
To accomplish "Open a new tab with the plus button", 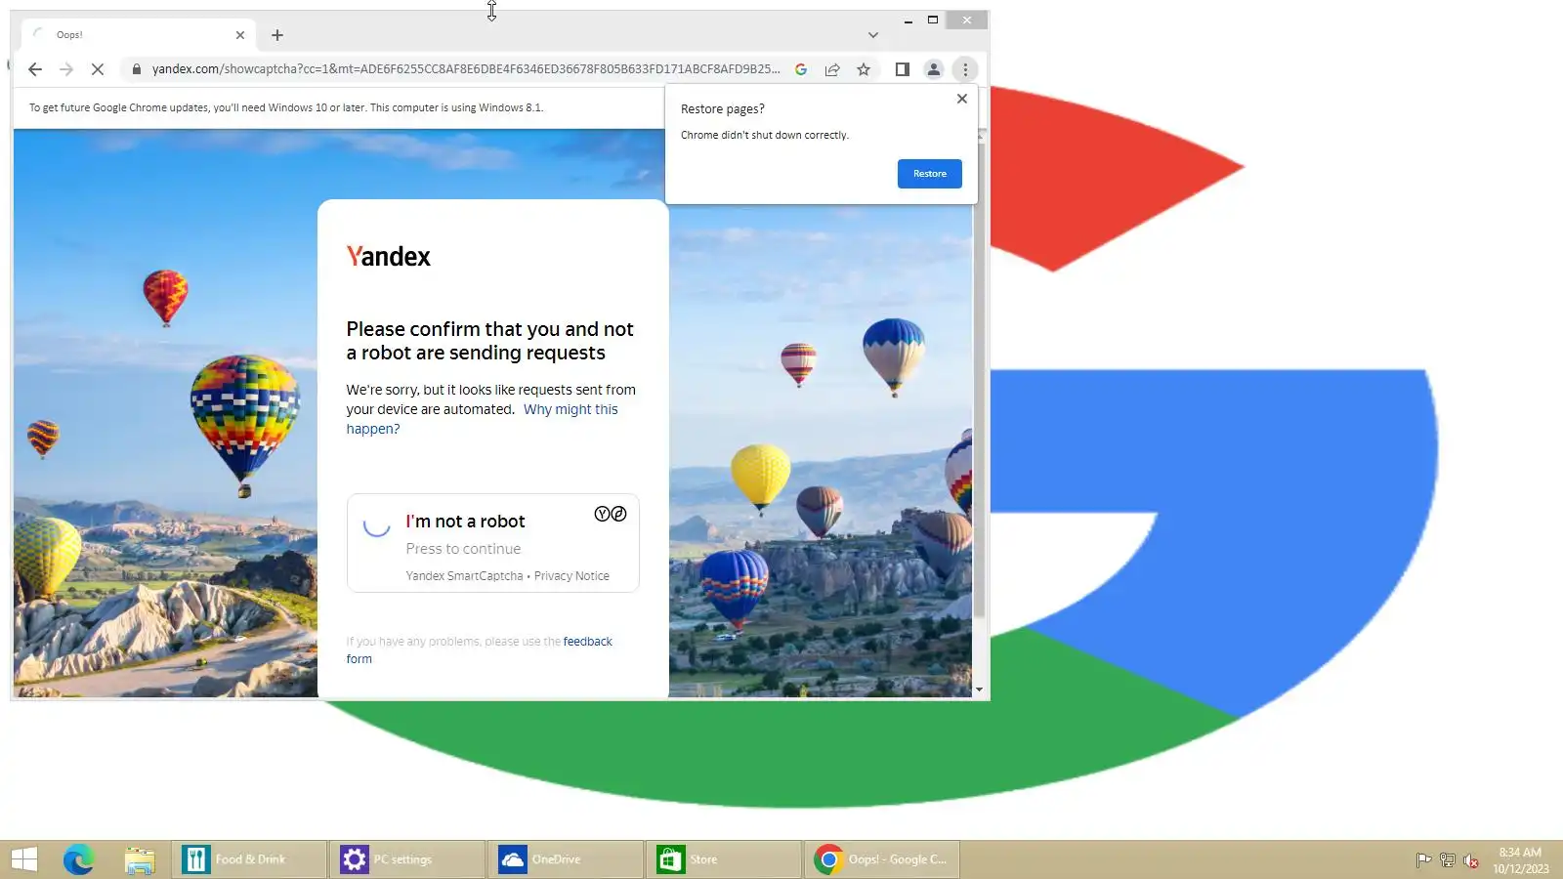I will click(277, 35).
